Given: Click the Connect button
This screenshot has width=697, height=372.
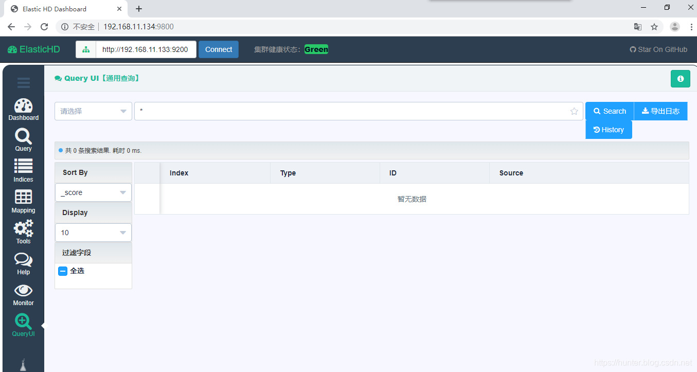Looking at the screenshot, I should pos(219,49).
